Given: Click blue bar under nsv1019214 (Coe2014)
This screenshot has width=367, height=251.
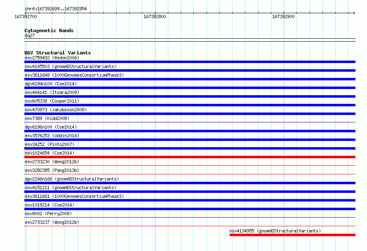Looking at the screenshot, I should (x=190, y=209).
